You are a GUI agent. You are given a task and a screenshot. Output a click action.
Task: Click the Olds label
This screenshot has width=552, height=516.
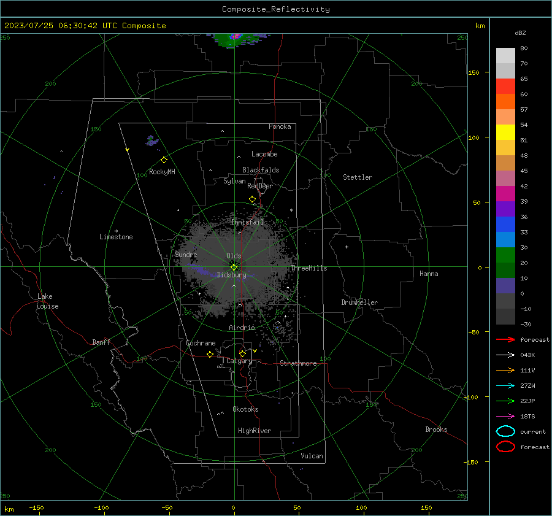tap(234, 256)
